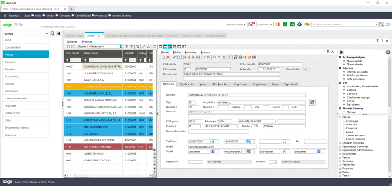Click Nuevo albarán action link

point(354,64)
